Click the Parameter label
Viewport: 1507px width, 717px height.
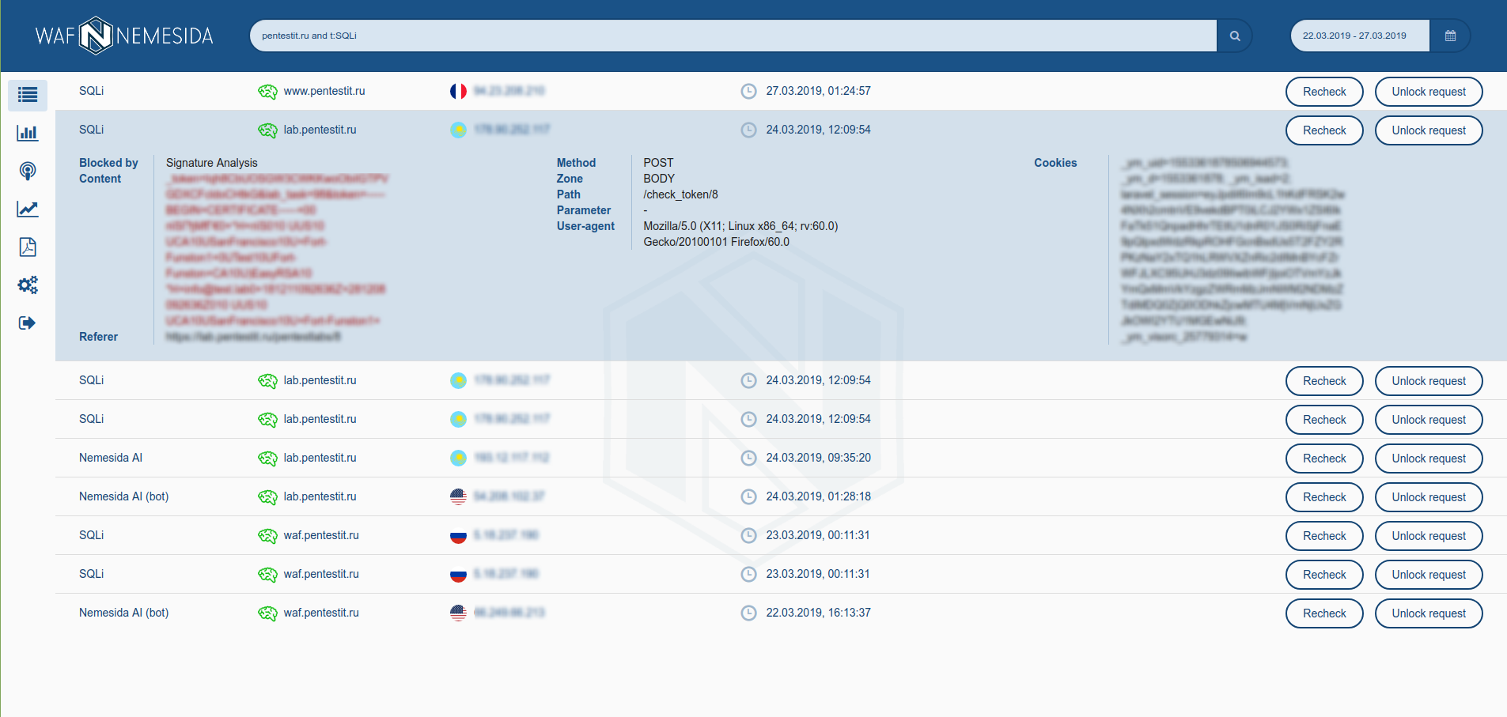584,210
